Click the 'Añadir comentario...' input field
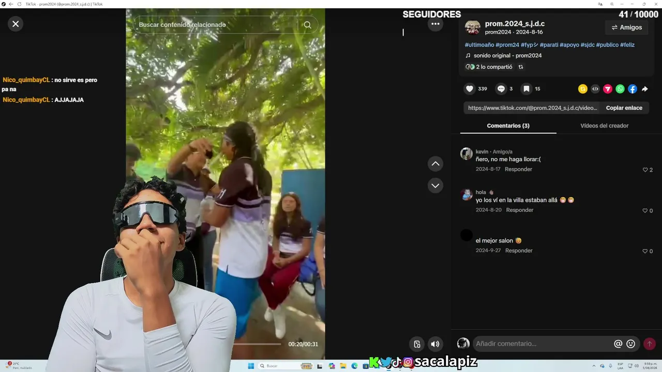 (x=543, y=344)
